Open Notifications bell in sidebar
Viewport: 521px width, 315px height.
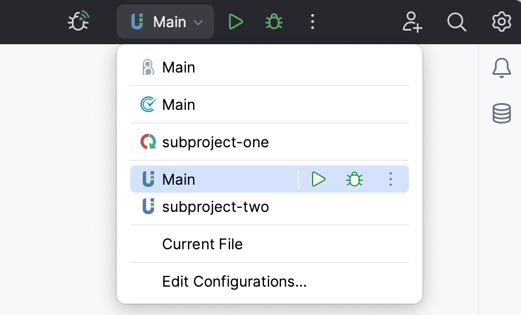coord(501,69)
